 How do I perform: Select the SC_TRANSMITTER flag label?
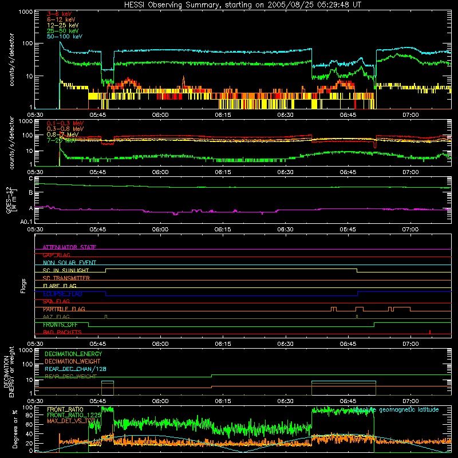click(66, 278)
